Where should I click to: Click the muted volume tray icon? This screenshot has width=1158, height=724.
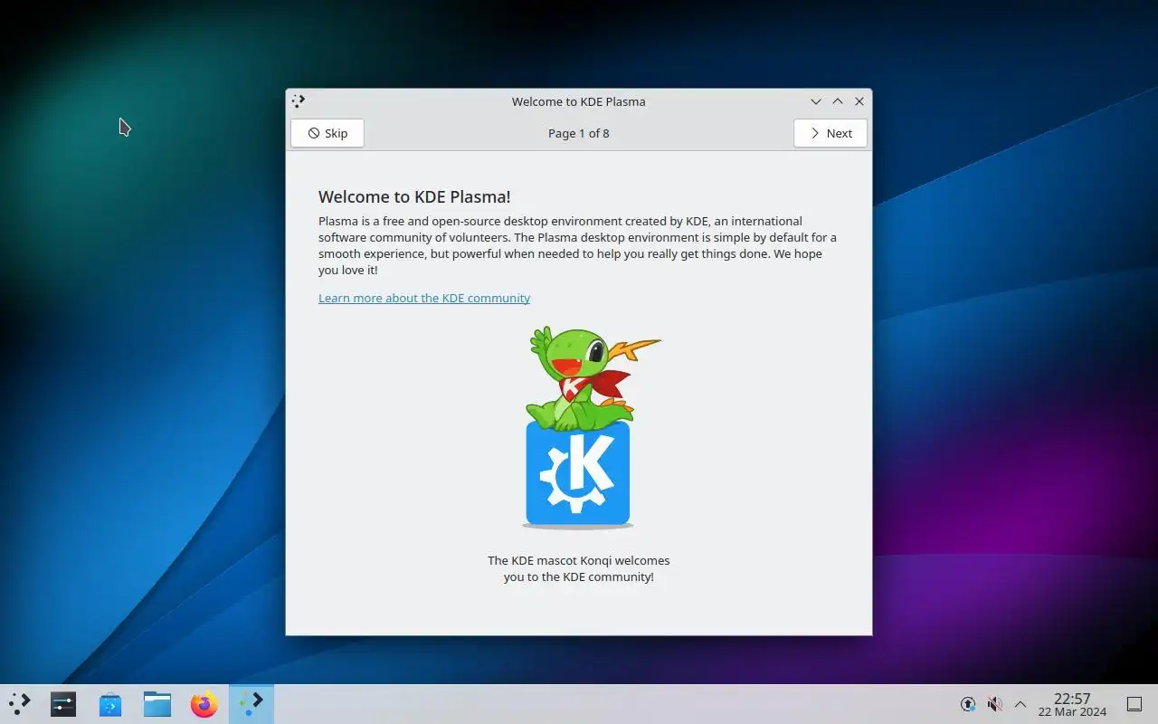[x=994, y=704]
